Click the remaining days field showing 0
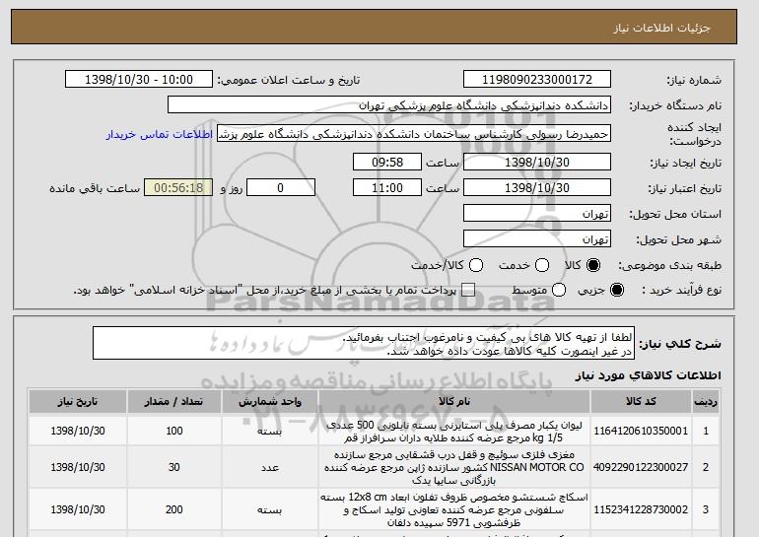Image resolution: width=759 pixels, height=537 pixels. click(x=281, y=188)
